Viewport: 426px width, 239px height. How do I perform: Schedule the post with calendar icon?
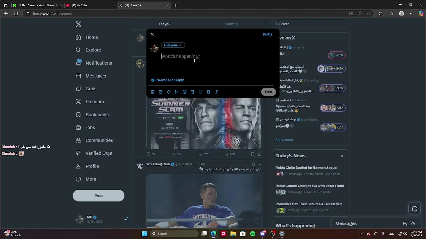pyautogui.click(x=193, y=92)
